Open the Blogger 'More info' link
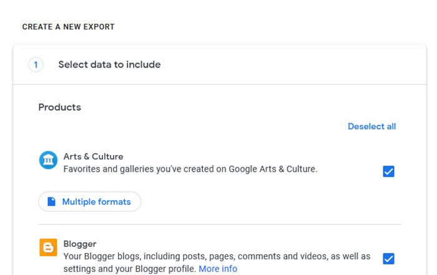The image size is (437, 275). (x=218, y=269)
